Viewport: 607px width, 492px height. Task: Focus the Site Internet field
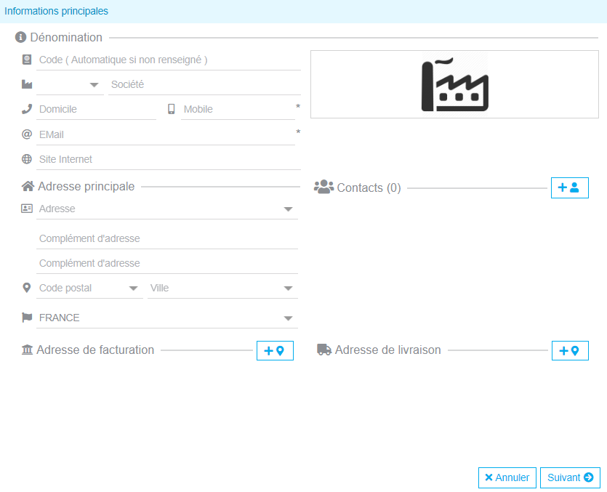169,159
